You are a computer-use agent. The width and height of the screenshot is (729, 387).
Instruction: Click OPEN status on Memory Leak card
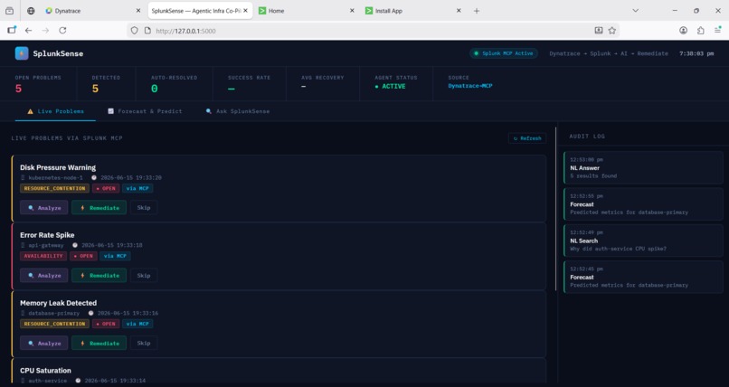pyautogui.click(x=106, y=324)
